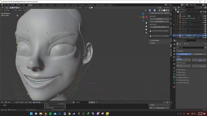Open the Windows Start menu
The height and width of the screenshot is (116, 207).
click(x=31, y=114)
